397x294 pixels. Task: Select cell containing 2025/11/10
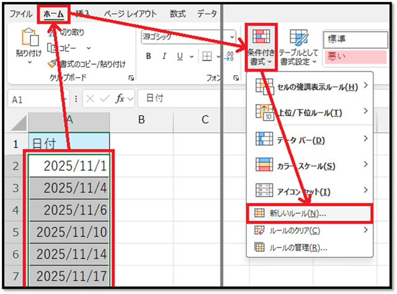tap(69, 232)
